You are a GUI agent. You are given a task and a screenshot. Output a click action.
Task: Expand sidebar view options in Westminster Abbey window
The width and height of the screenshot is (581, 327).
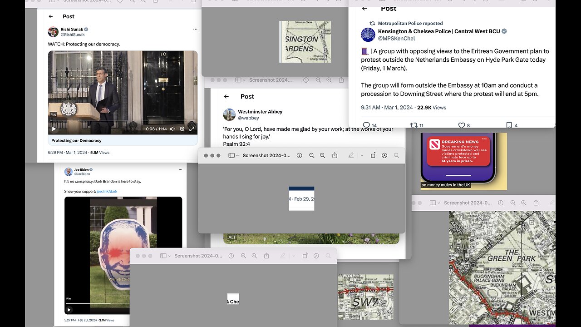(244, 80)
